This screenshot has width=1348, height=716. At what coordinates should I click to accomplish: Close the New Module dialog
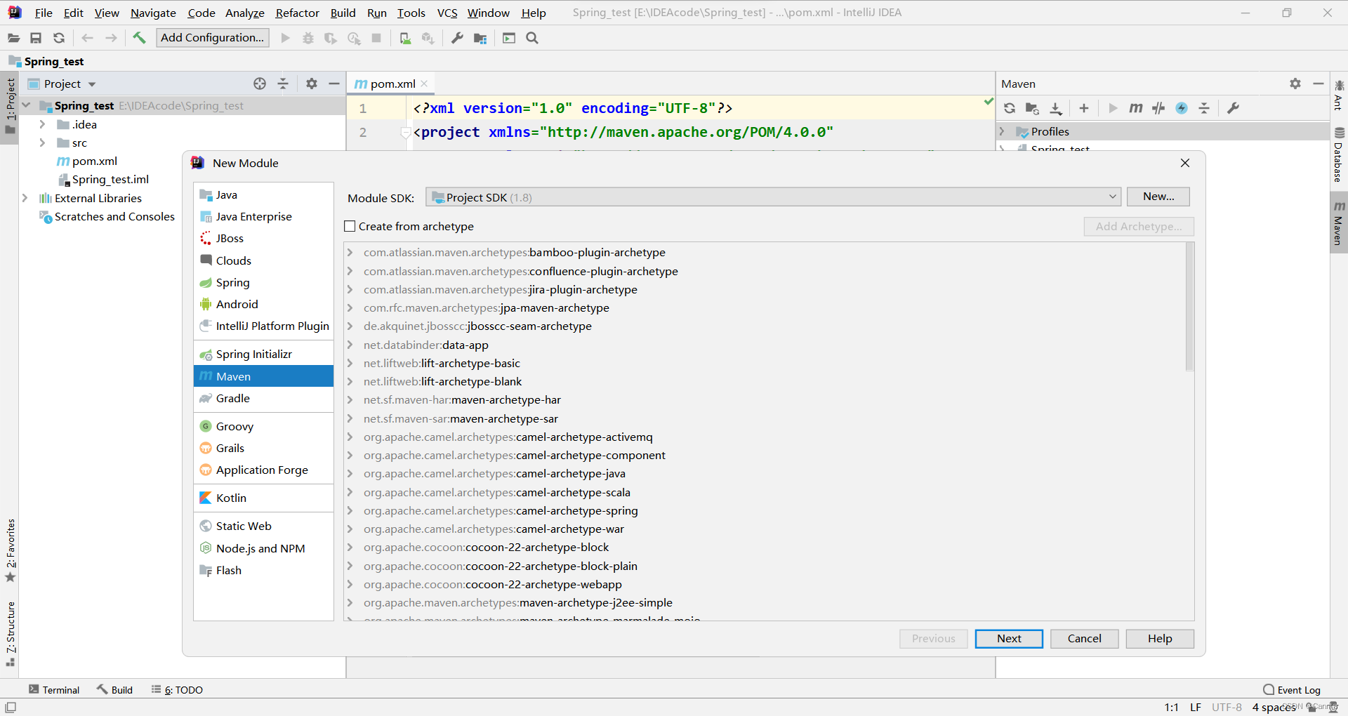[1185, 163]
